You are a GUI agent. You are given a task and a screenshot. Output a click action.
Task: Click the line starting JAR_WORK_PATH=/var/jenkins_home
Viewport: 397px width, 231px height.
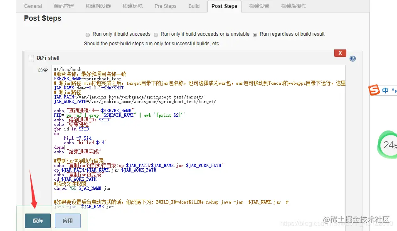tap(135, 101)
